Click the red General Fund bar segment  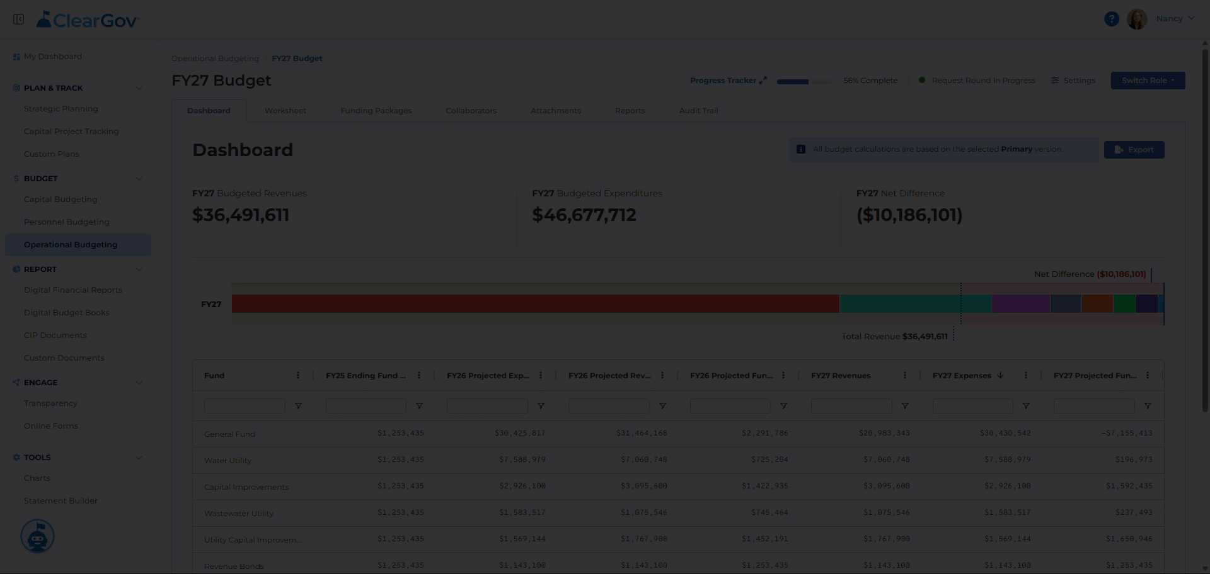coord(536,304)
